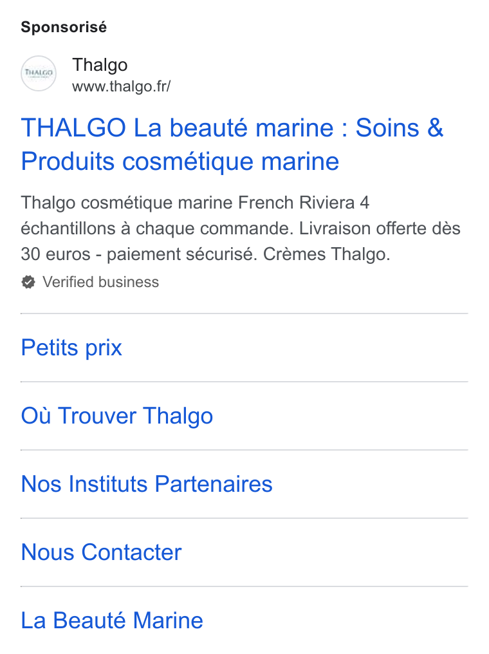
Task: Click the words Thalgo cosmétique marine in description
Action: [127, 203]
